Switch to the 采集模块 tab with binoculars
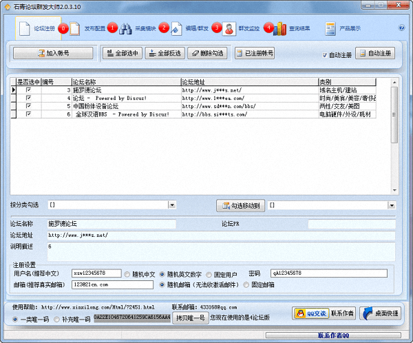The height and width of the screenshot is (343, 413). tap(126, 29)
